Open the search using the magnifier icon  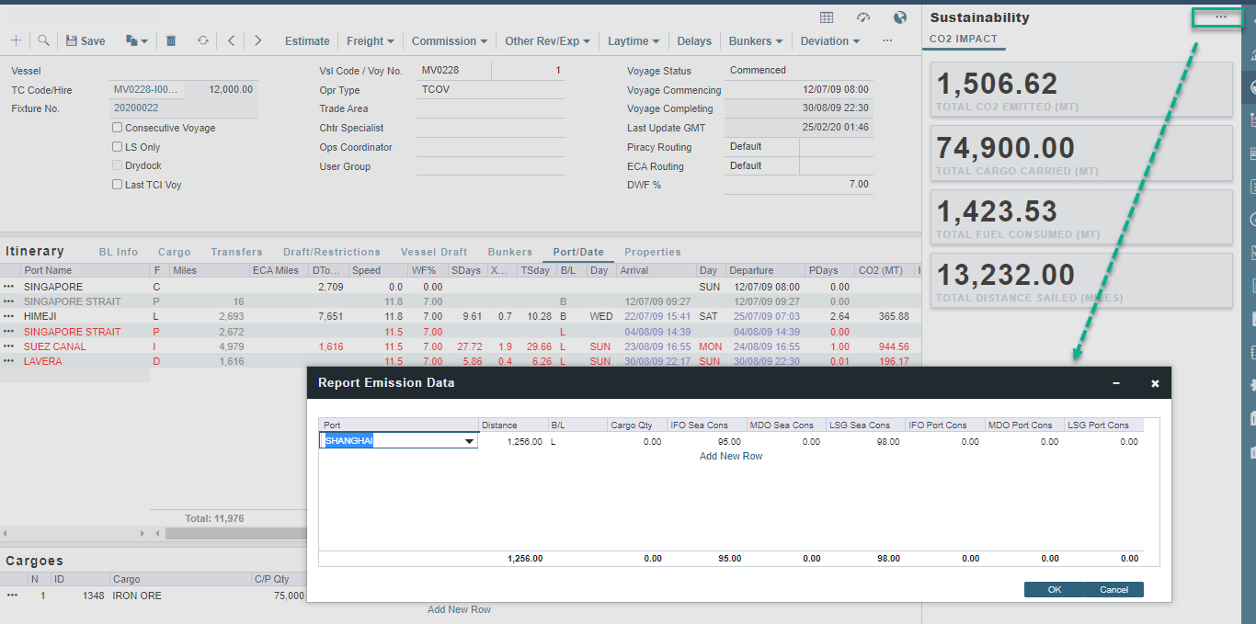(42, 40)
